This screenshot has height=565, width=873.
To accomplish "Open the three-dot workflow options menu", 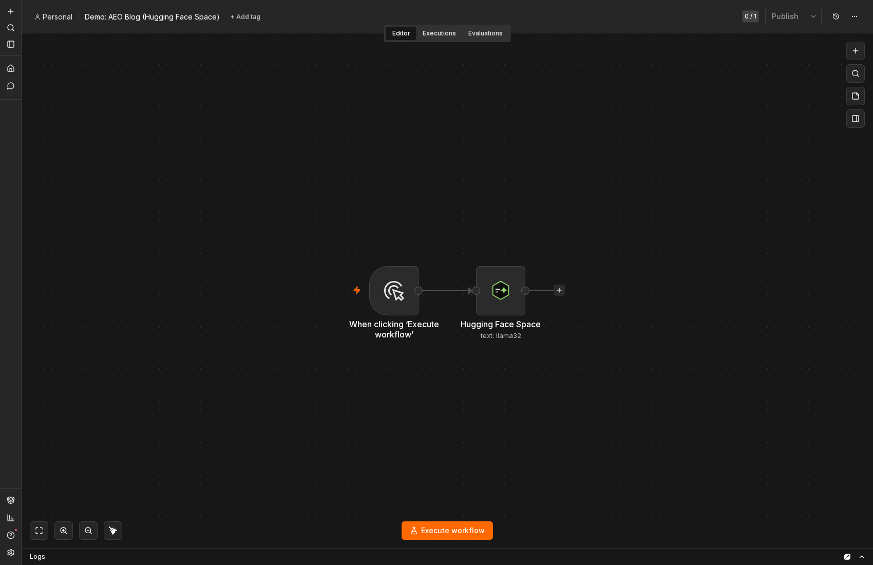I will pyautogui.click(x=855, y=16).
